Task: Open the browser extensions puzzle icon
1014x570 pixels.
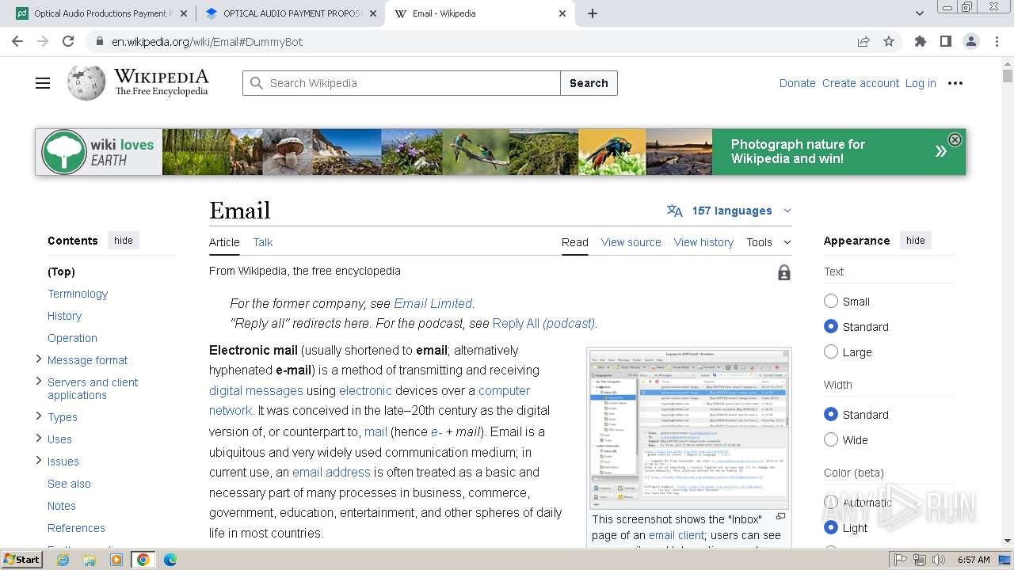Action: (x=921, y=41)
